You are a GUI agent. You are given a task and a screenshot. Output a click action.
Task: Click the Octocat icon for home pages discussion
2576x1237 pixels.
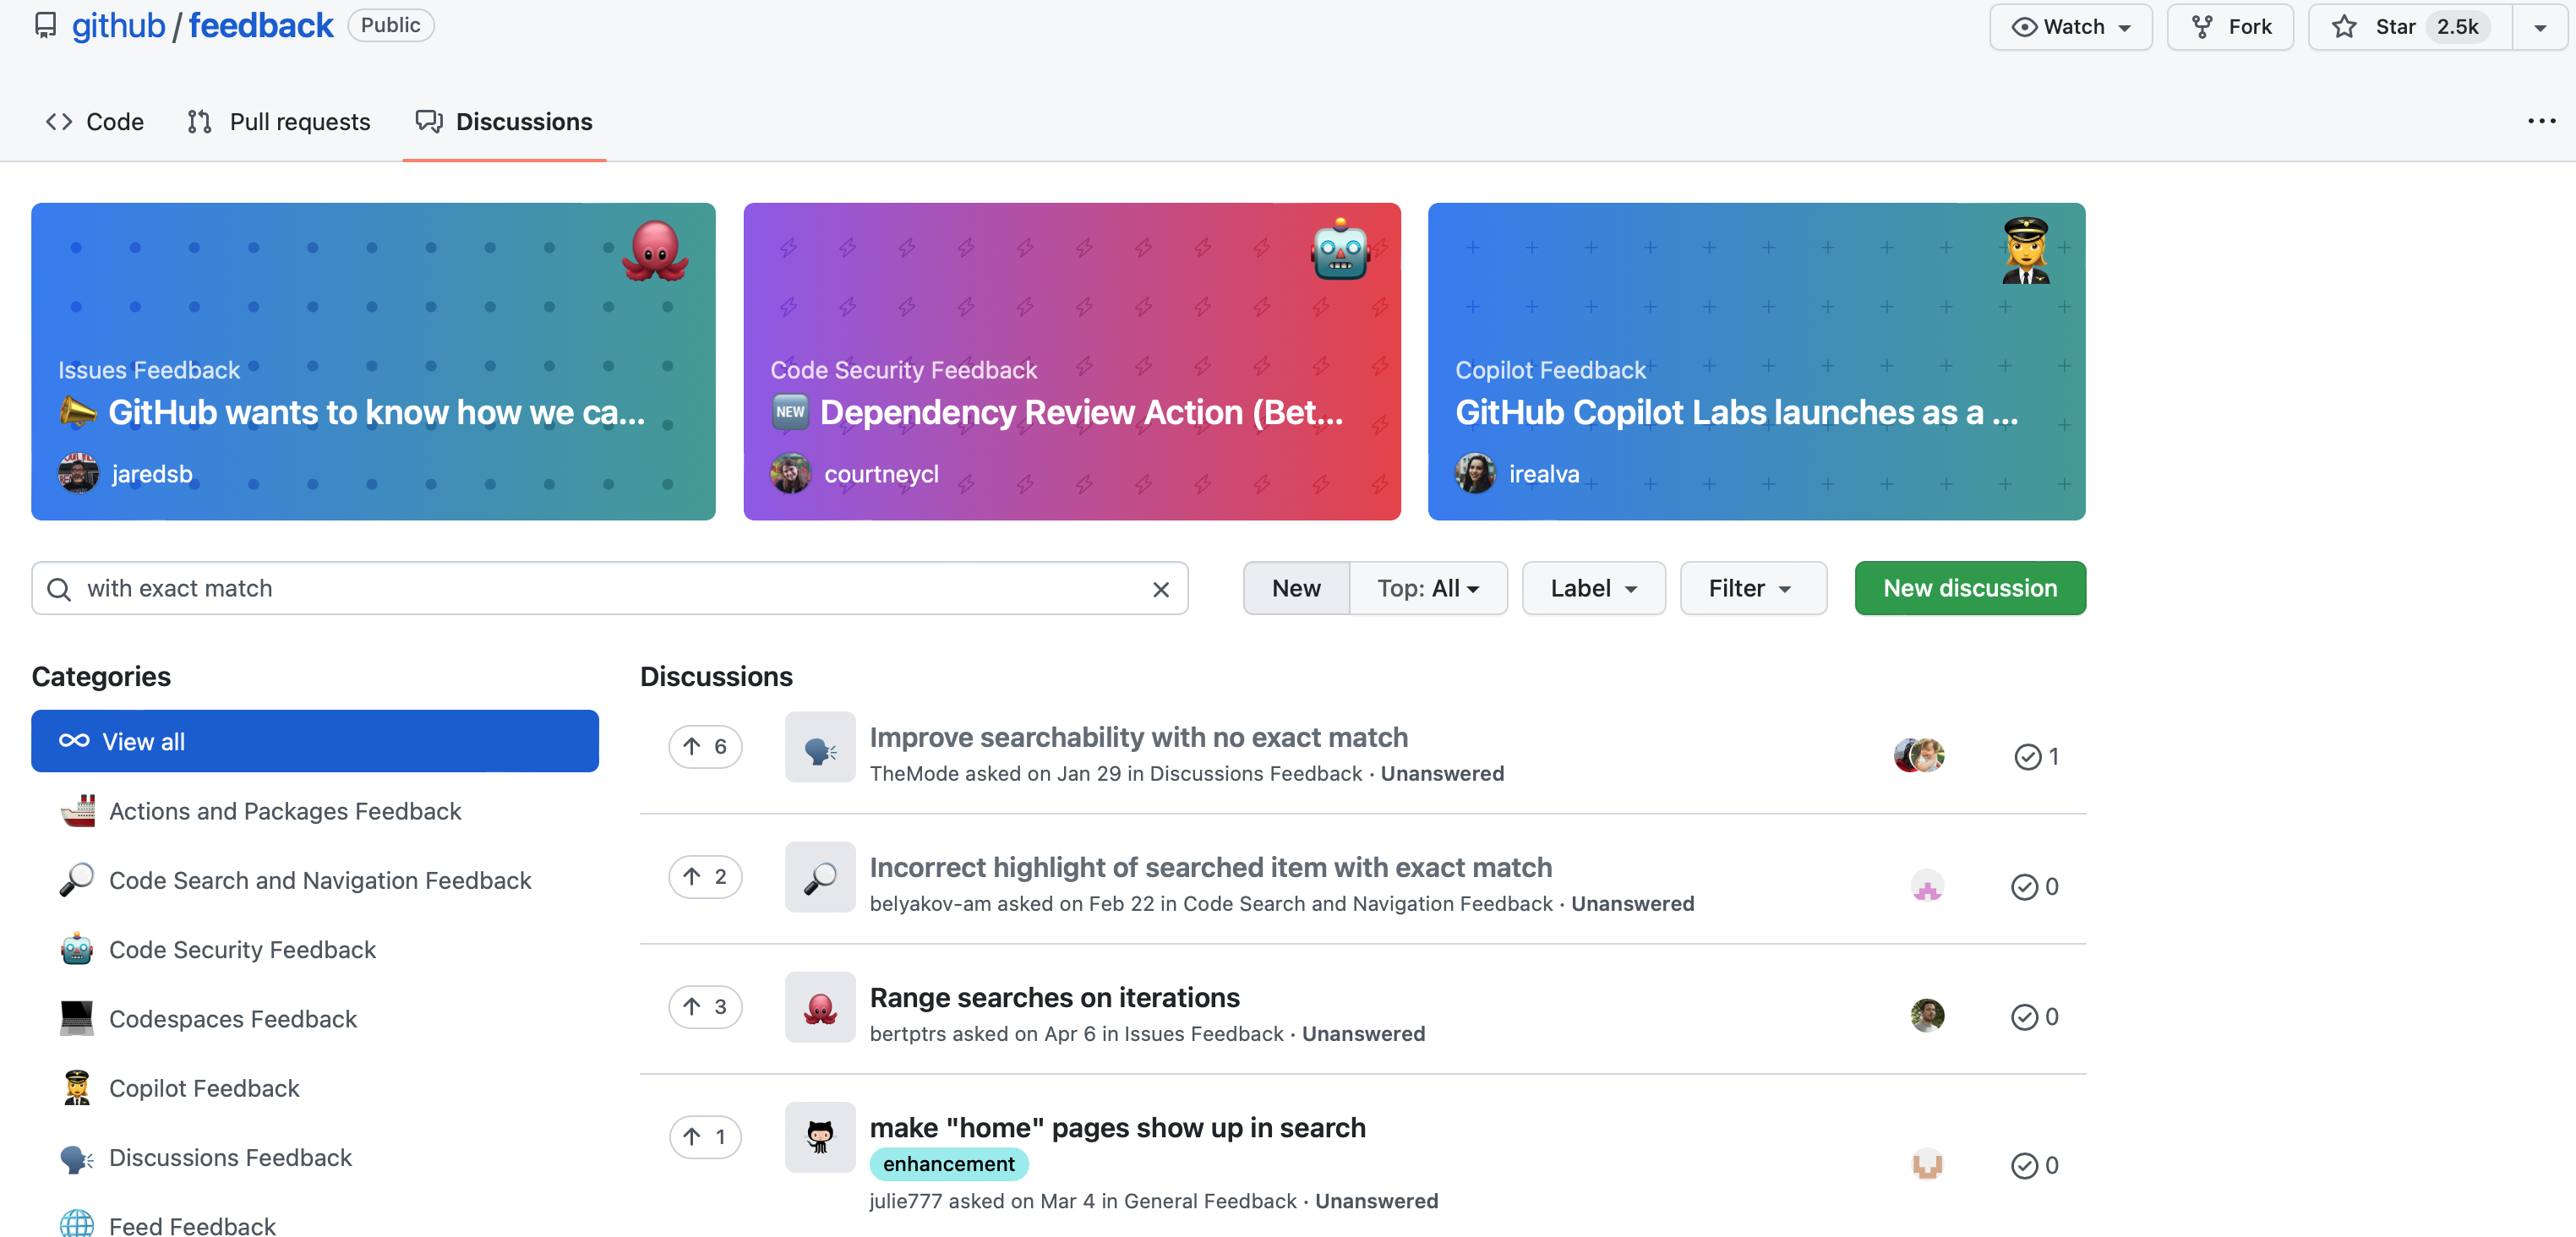[819, 1137]
